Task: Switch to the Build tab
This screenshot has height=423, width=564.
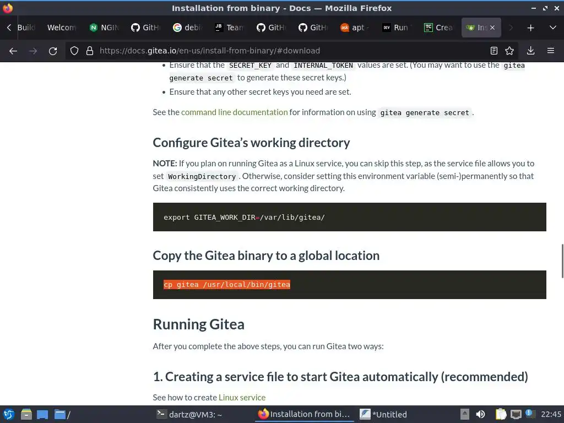Action: (x=26, y=28)
